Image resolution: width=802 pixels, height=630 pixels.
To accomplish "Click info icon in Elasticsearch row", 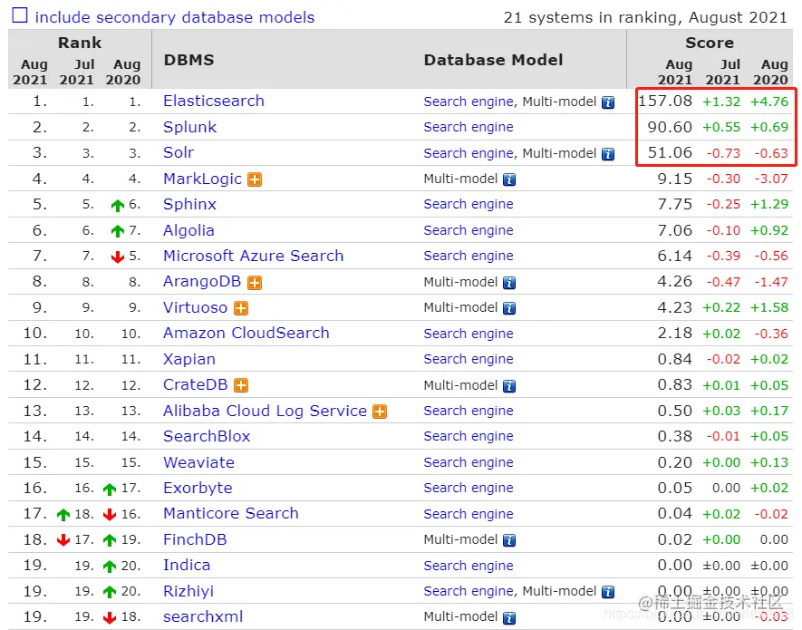I will (x=608, y=102).
